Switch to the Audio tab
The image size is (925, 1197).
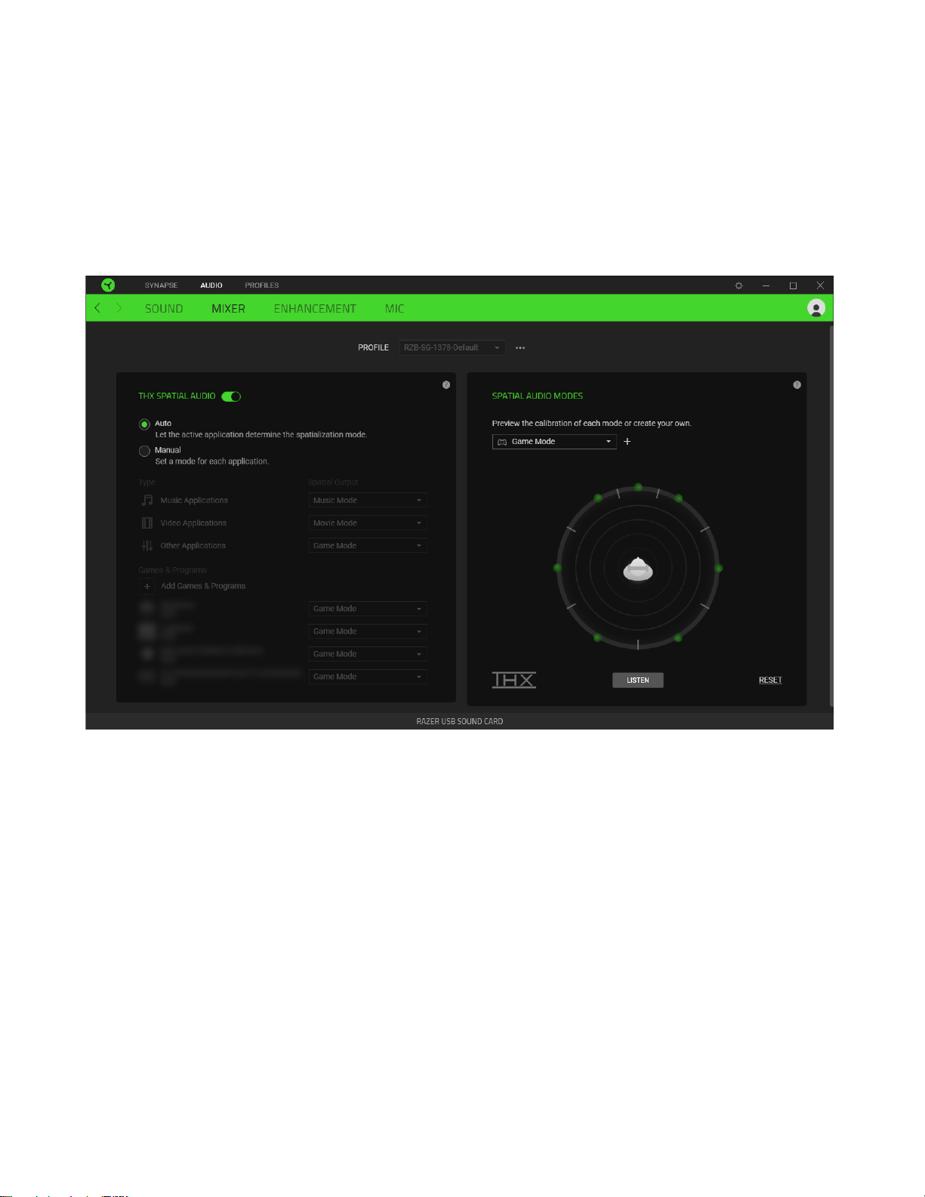[x=211, y=285]
